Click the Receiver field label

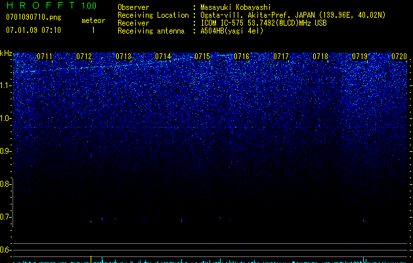click(x=133, y=23)
